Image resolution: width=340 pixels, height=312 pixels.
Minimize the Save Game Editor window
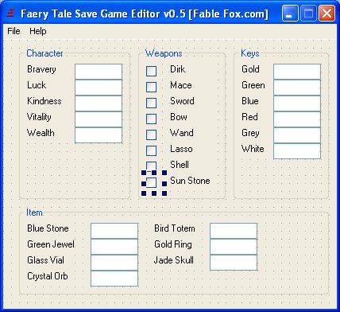pos(290,13)
